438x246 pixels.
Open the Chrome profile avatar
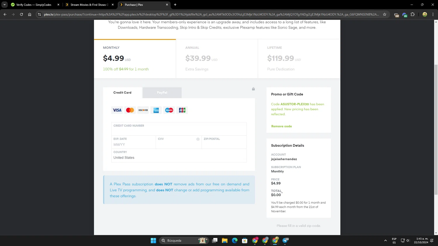click(425, 14)
